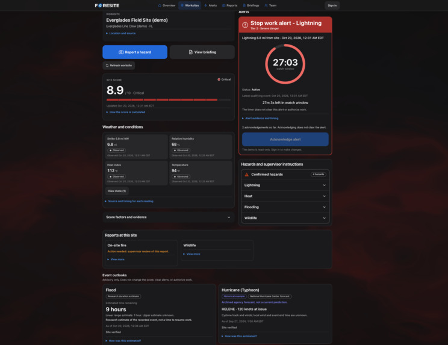The width and height of the screenshot is (448, 345).
Task: Expand Score factors and evidence
Action: [x=169, y=217]
